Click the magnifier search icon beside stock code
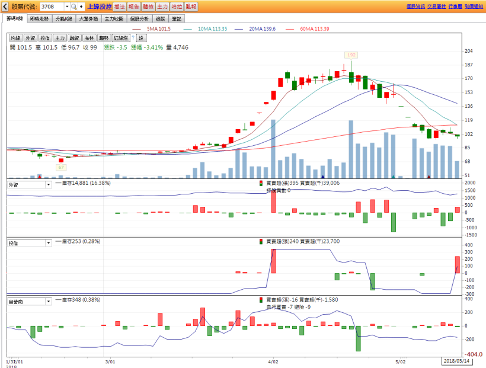This screenshot has width=486, height=368. click(74, 7)
